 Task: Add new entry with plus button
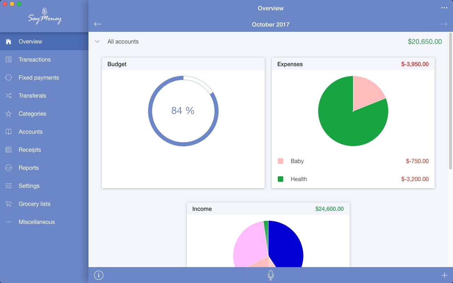coord(444,275)
